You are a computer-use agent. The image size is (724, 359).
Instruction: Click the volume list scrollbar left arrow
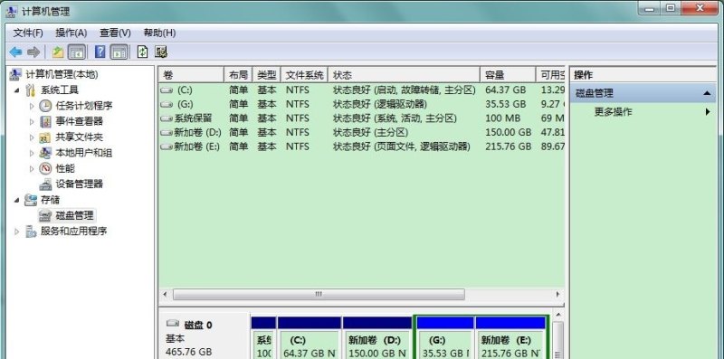click(166, 295)
